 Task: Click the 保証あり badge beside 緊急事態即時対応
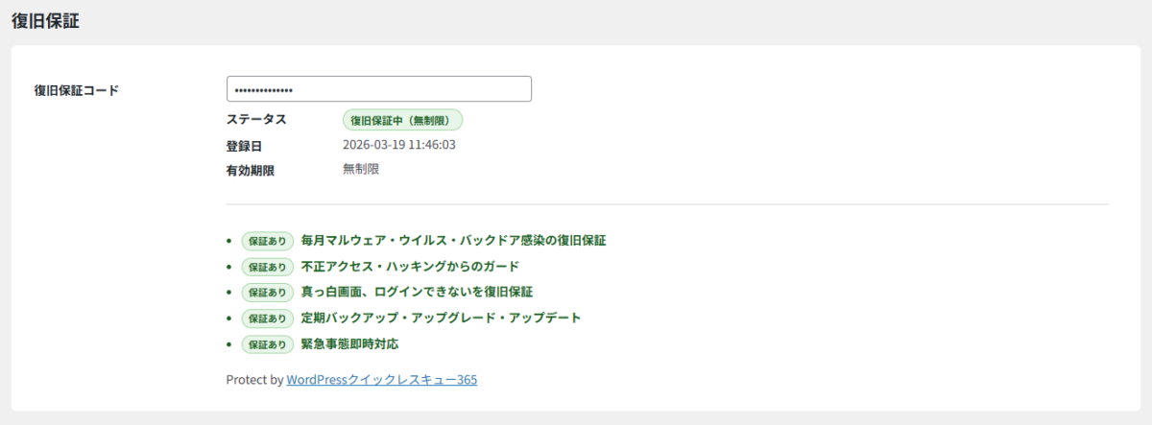tap(268, 344)
